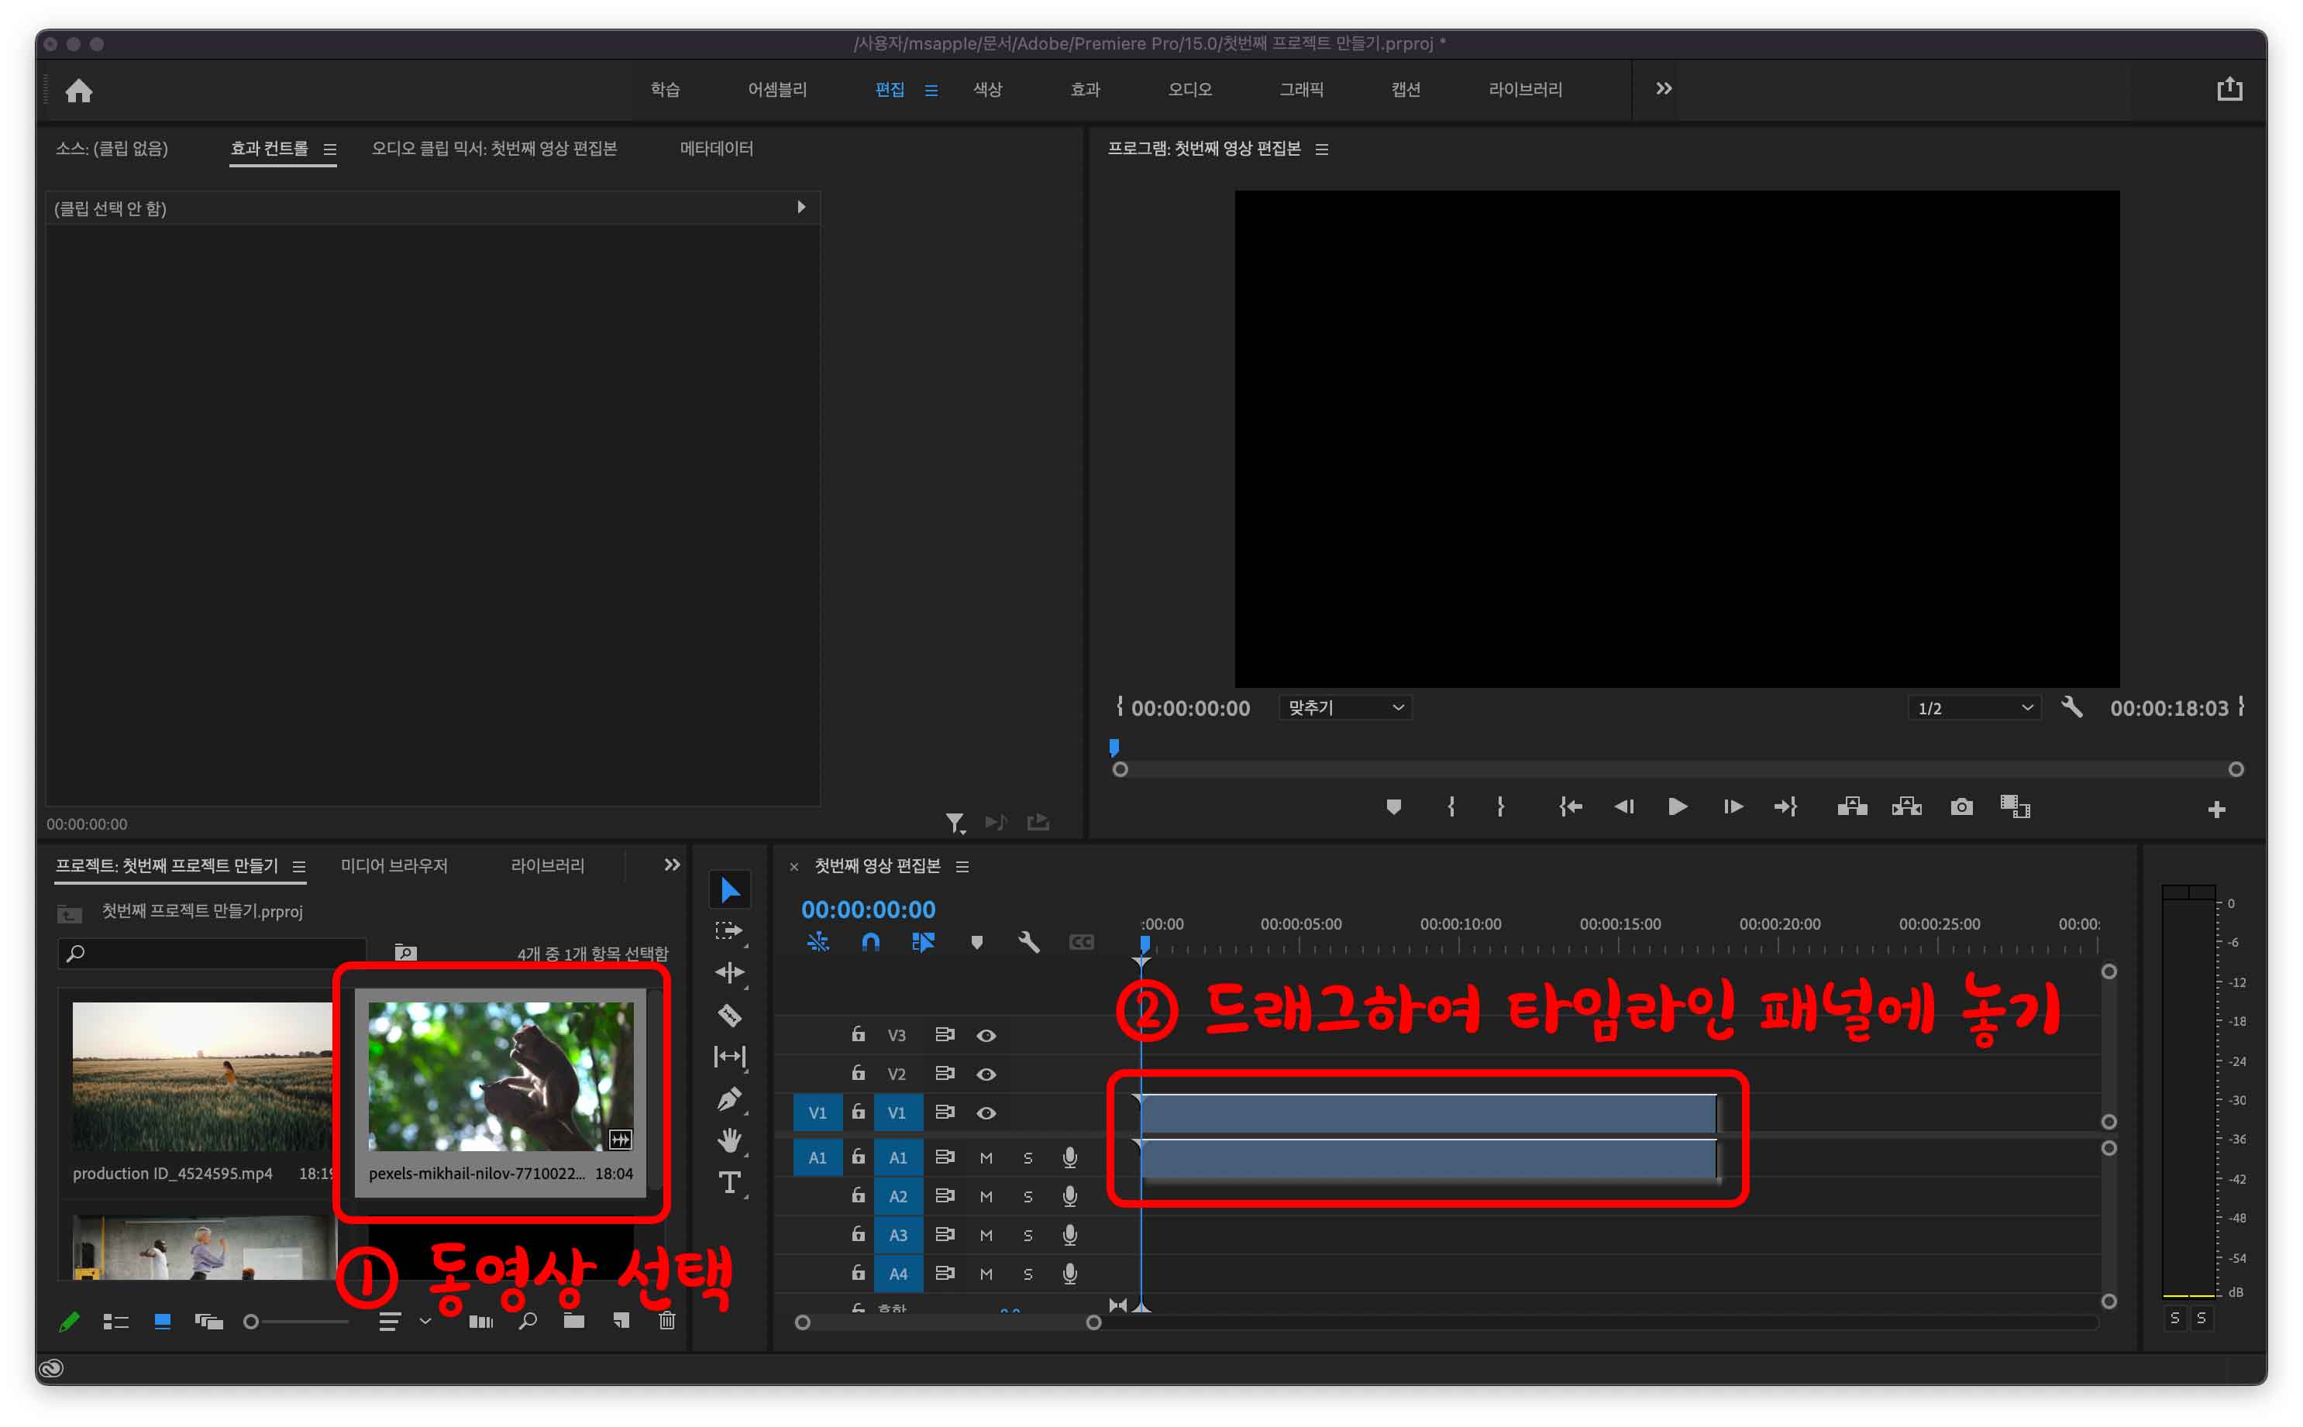Hide track V2 with eye toggle
The height and width of the screenshot is (1427, 2303).
pyautogui.click(x=986, y=1074)
